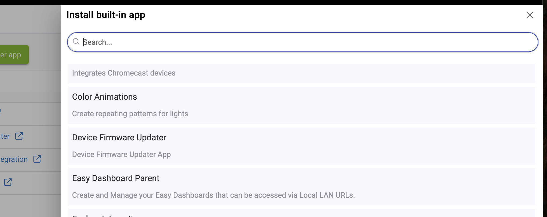The image size is (547, 217).
Task: Click the 'egration' link text
Action: (x=14, y=159)
